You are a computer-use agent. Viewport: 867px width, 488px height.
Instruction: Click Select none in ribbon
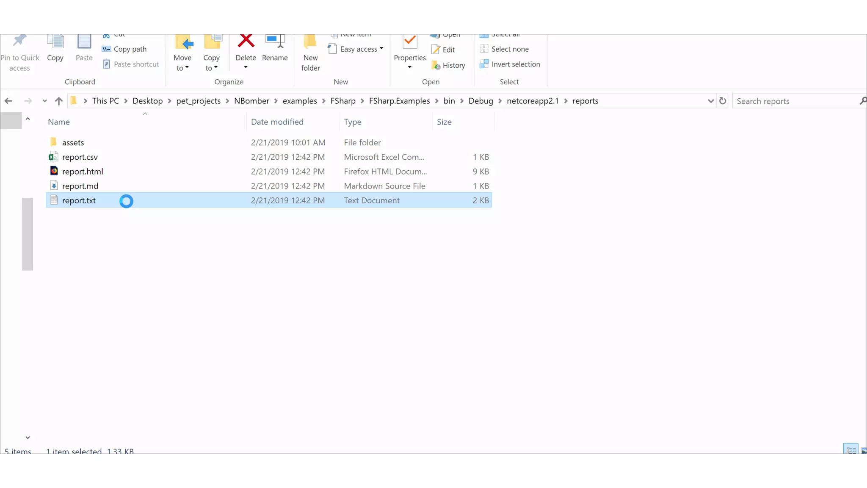[510, 49]
